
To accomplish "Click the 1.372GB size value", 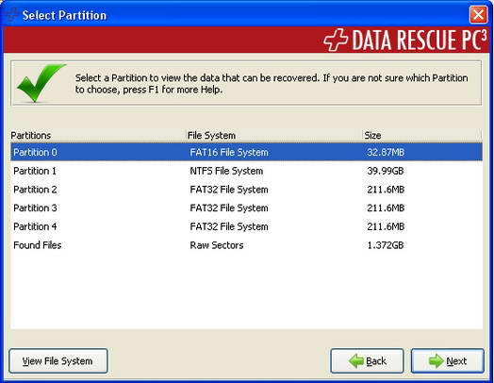I will point(386,245).
